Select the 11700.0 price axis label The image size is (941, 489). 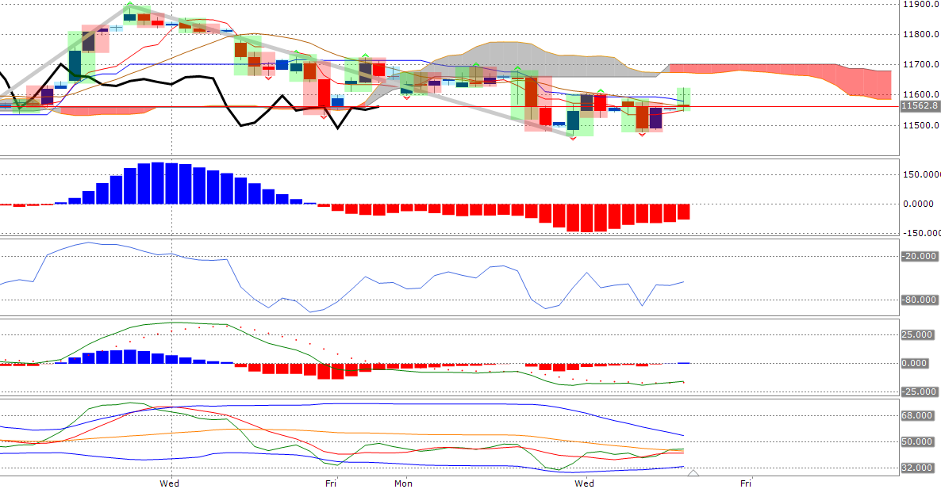click(x=920, y=65)
